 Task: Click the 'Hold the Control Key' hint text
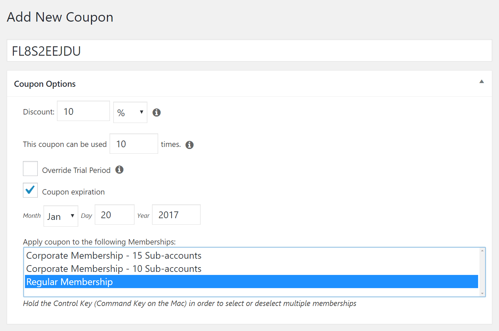189,303
